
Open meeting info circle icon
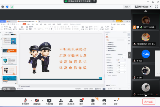pyautogui.click(x=3, y=7)
